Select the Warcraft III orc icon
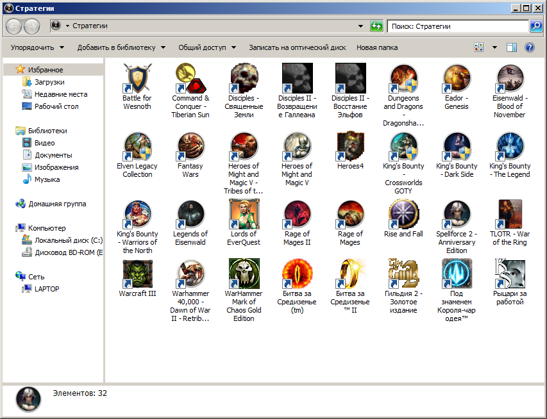This screenshot has width=547, height=419. [137, 274]
